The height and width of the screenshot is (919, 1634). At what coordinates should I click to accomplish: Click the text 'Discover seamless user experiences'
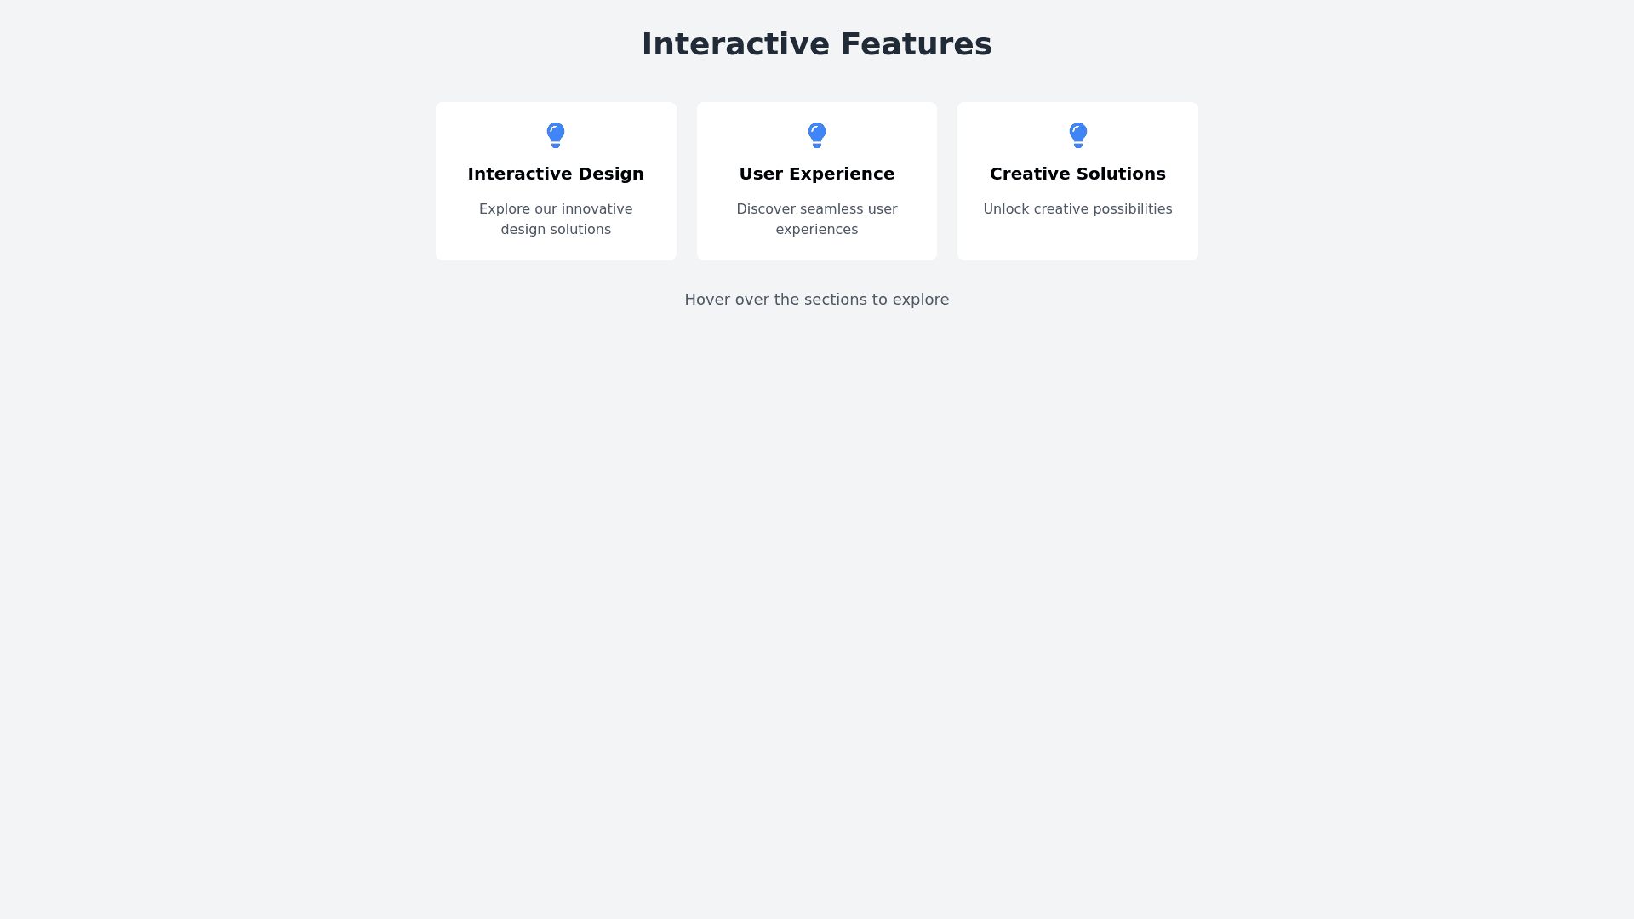[817, 219]
